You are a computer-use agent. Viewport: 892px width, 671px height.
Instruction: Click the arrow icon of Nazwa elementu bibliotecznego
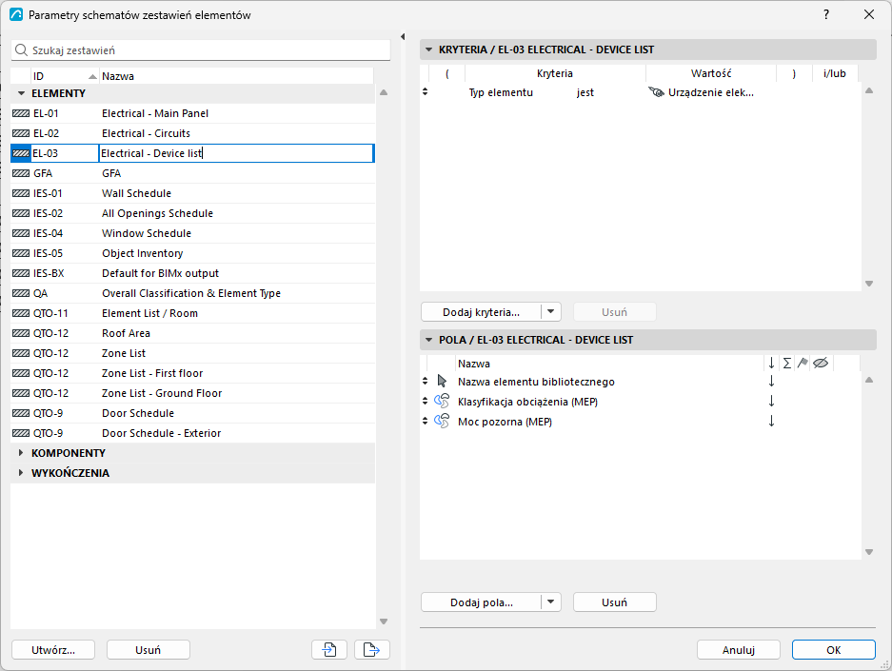(x=442, y=381)
